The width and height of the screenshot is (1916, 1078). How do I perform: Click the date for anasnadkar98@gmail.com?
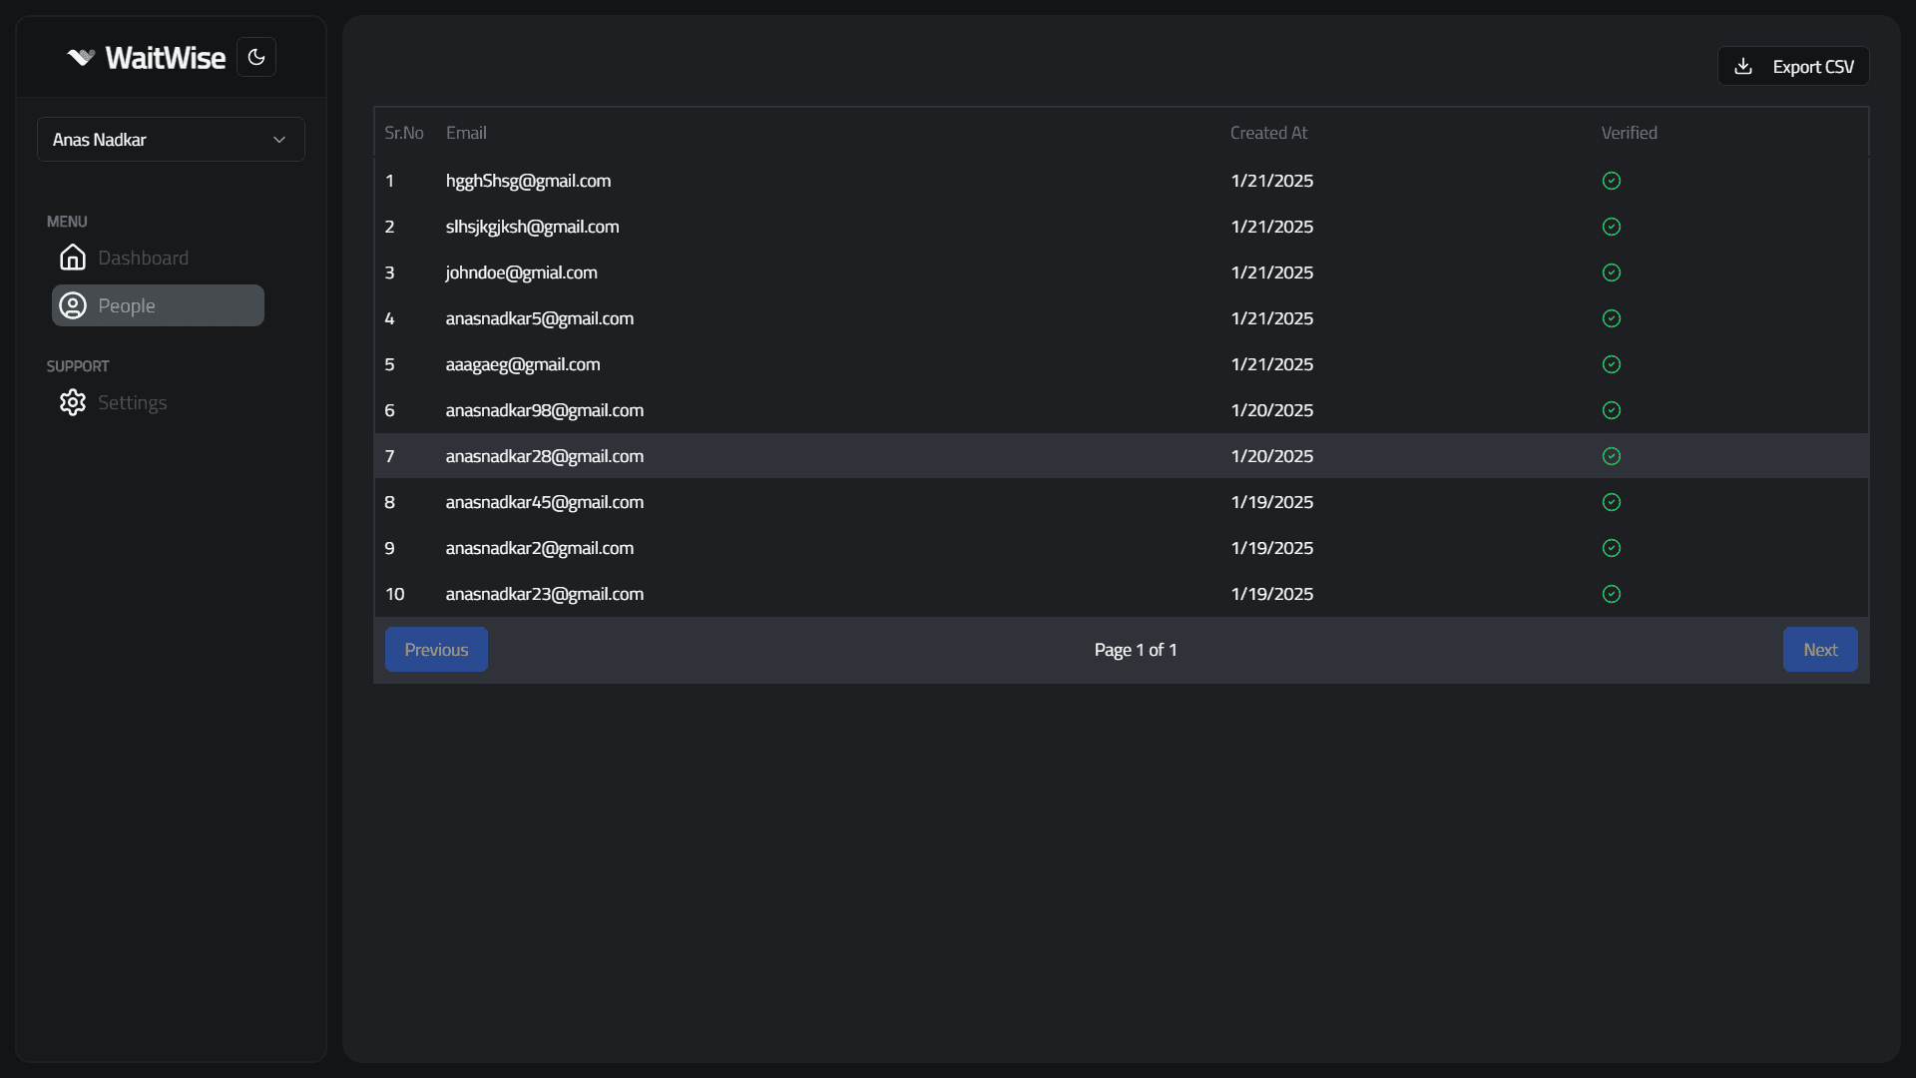[x=1272, y=410]
